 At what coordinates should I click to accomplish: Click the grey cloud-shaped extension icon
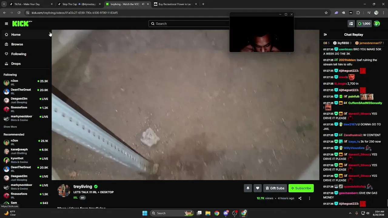[343, 13]
